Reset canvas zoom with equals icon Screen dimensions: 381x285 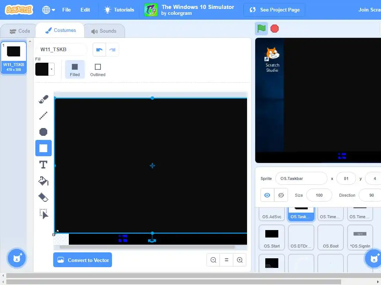[227, 260]
